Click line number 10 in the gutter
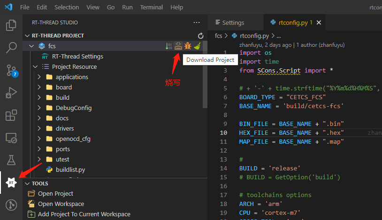Image resolution: width=382 pixels, height=220 pixels. click(223, 133)
